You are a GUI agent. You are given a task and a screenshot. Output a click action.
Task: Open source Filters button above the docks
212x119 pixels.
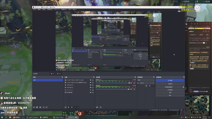[59, 74]
